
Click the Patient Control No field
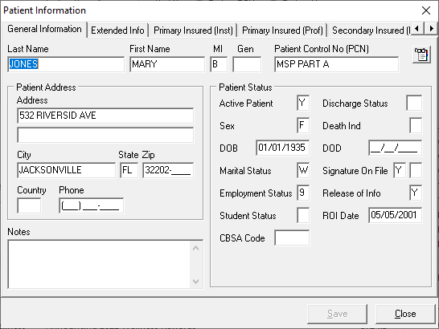pos(337,64)
